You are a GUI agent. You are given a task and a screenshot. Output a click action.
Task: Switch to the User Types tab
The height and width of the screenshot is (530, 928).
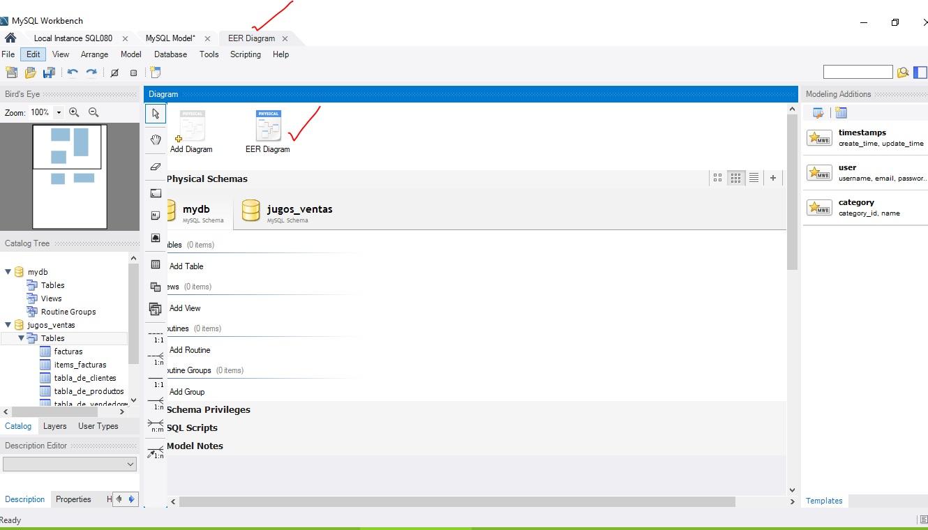(x=98, y=426)
